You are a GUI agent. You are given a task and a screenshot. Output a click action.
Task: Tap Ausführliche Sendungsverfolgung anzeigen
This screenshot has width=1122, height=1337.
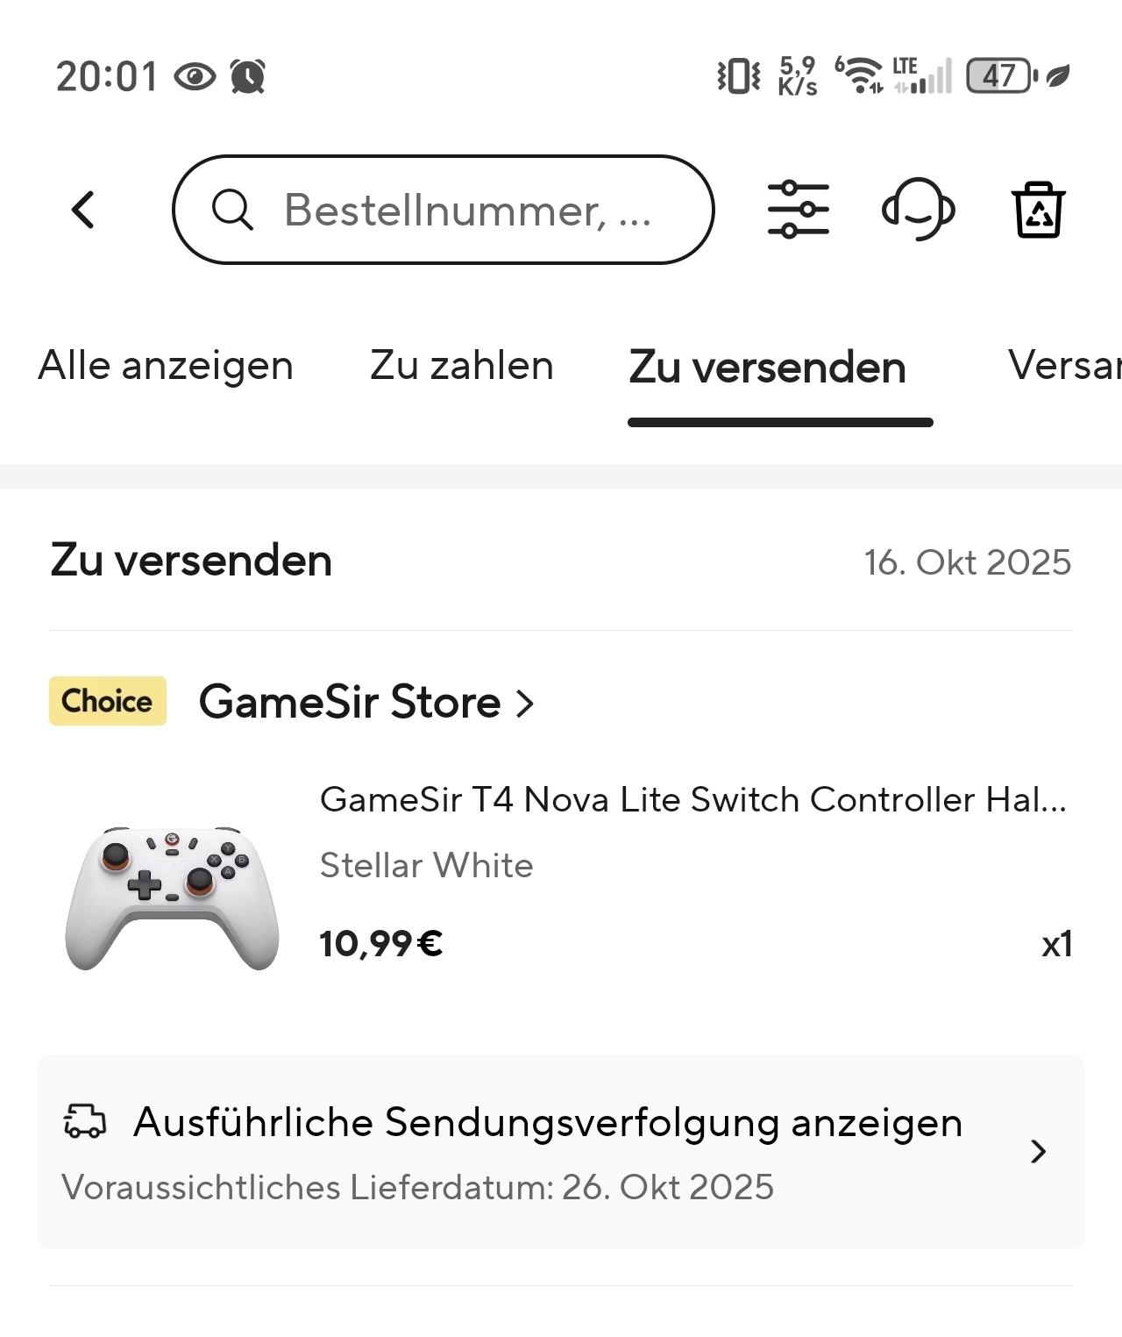click(547, 1122)
